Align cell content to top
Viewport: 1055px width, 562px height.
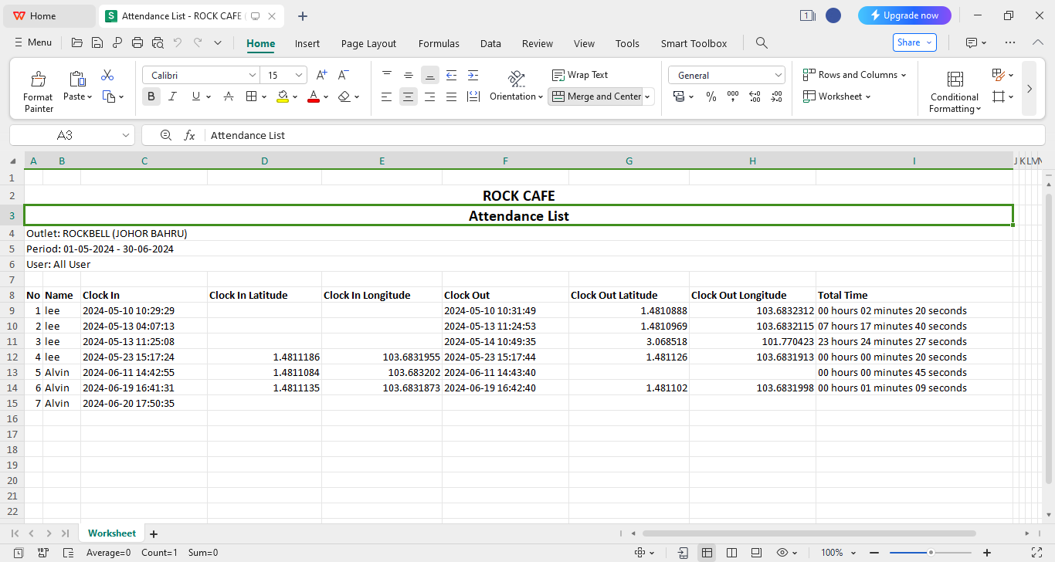pyautogui.click(x=387, y=75)
